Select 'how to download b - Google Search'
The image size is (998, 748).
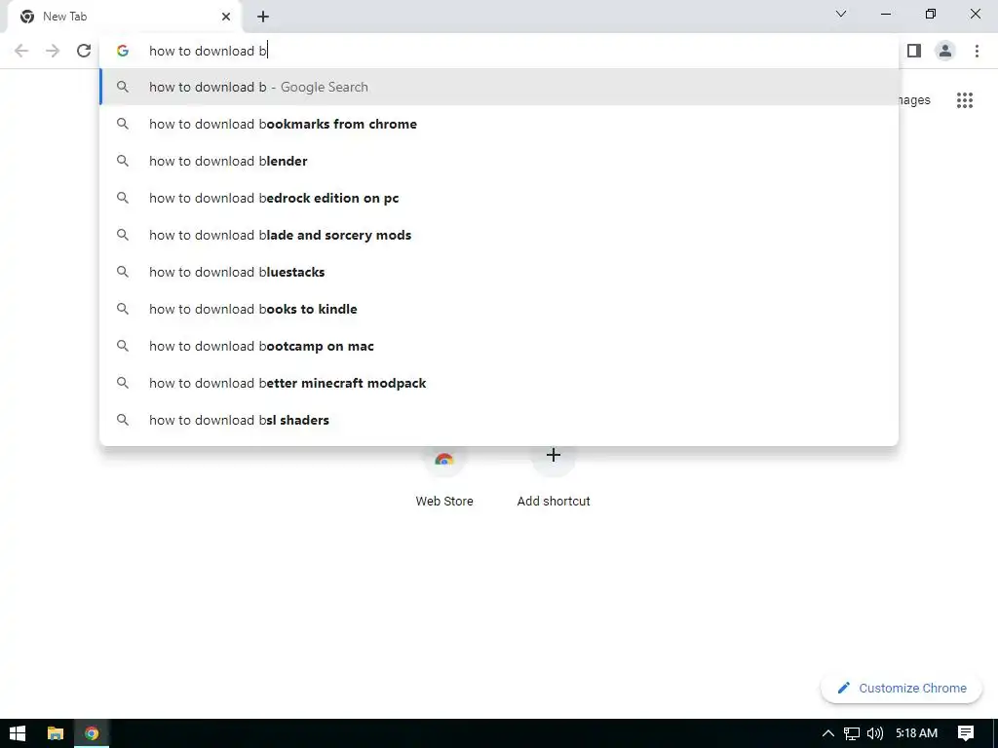click(x=500, y=87)
